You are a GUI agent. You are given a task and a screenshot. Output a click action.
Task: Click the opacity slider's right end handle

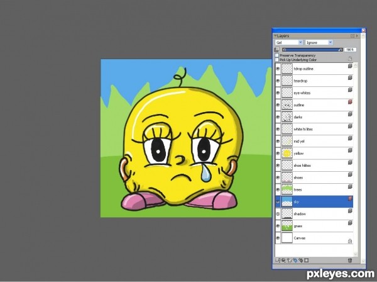[x=341, y=50]
